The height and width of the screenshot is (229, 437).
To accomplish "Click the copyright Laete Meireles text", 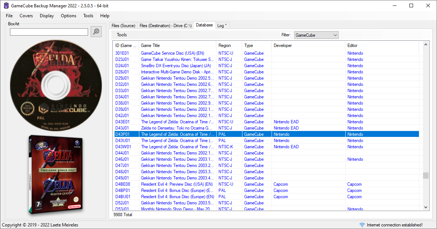I will 40,225.
